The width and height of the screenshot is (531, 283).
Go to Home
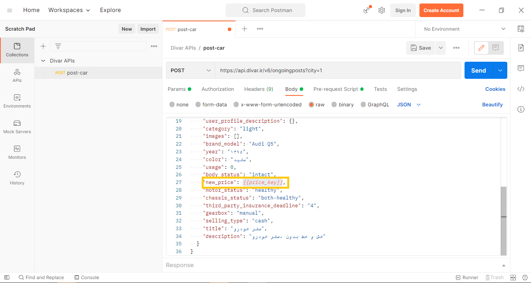click(x=31, y=10)
